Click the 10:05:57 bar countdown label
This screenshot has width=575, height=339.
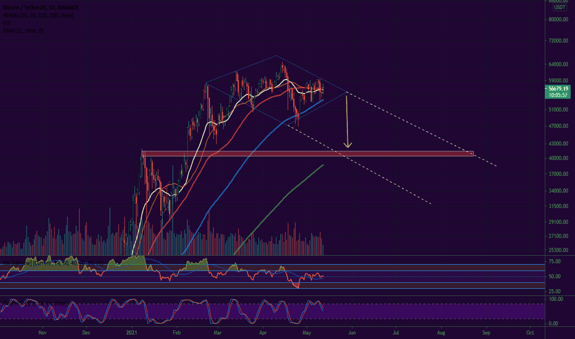[x=558, y=95]
